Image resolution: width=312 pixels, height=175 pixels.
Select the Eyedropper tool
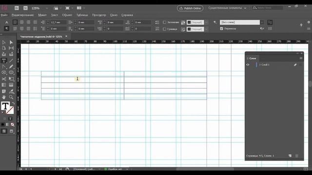click(x=11, y=91)
